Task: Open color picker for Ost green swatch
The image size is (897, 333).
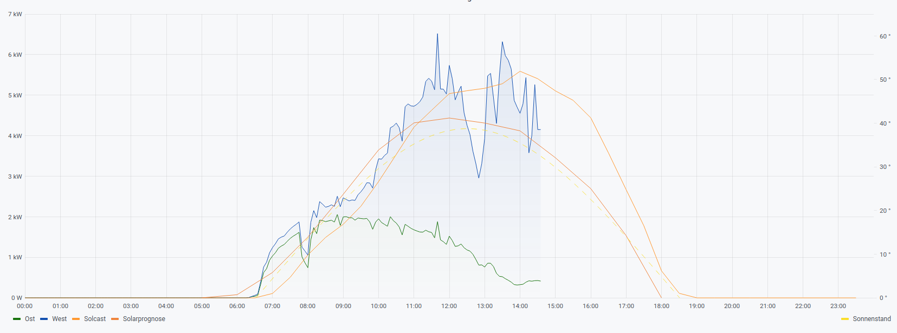Action: (x=17, y=319)
